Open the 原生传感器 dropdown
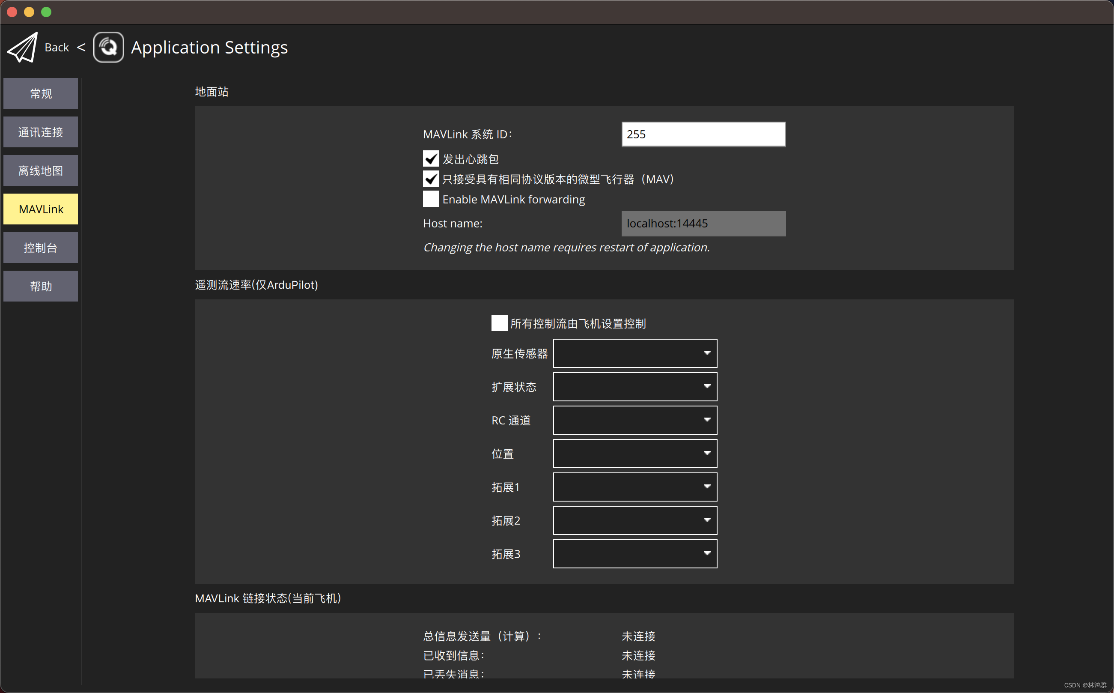 pyautogui.click(x=634, y=353)
